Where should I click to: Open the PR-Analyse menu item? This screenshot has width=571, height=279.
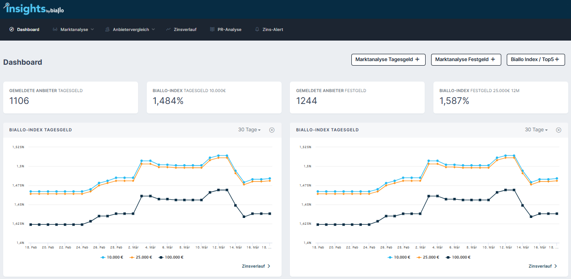tap(229, 30)
